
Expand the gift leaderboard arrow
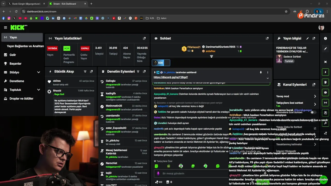[211, 56]
